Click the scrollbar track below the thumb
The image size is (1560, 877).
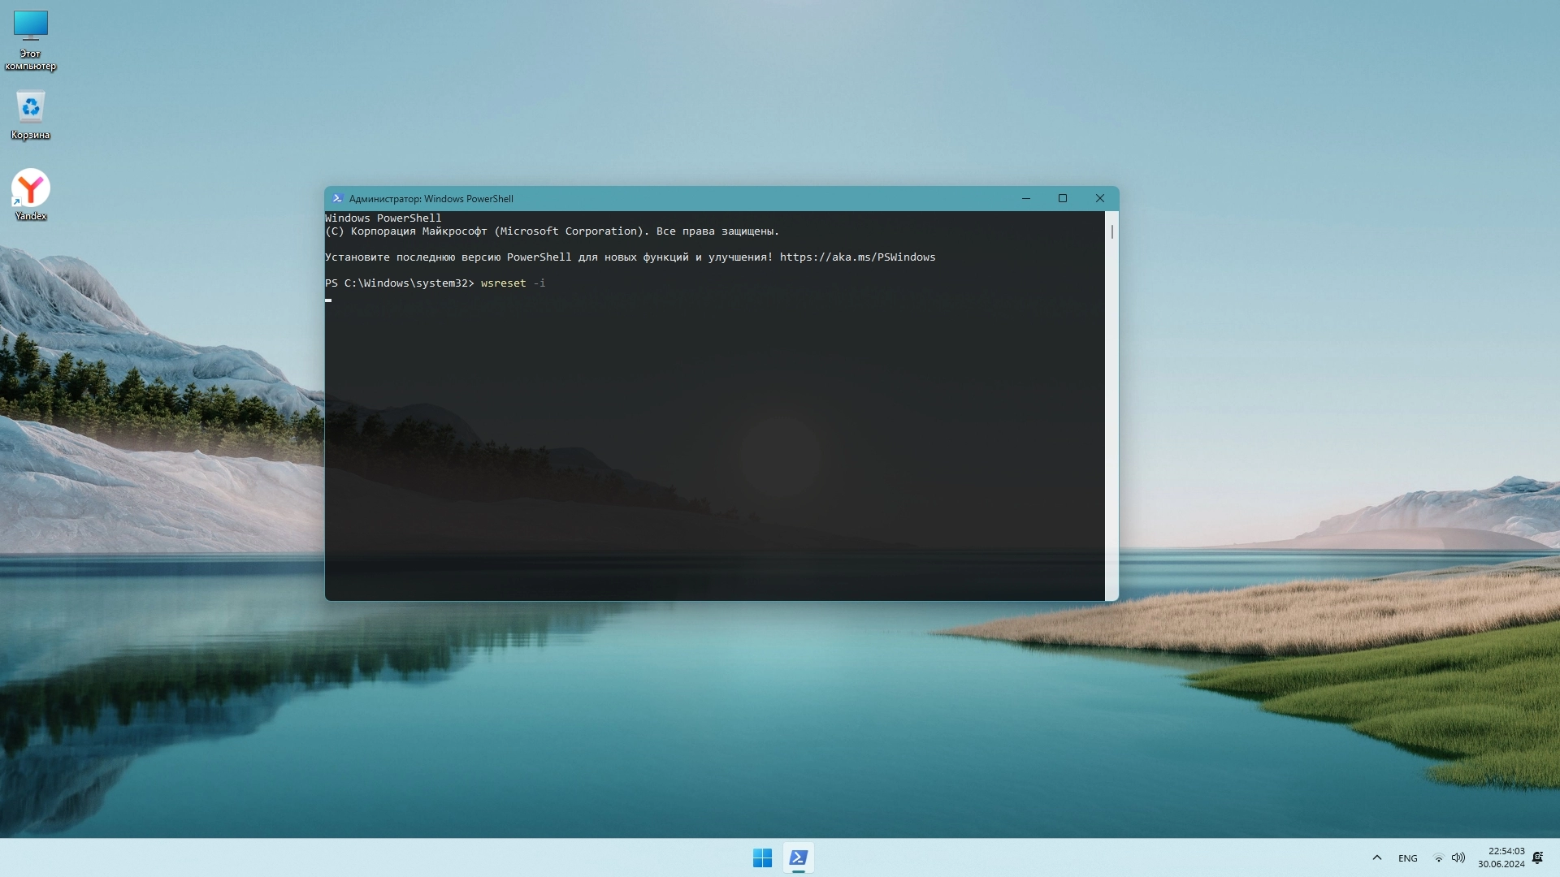pyautogui.click(x=1111, y=422)
